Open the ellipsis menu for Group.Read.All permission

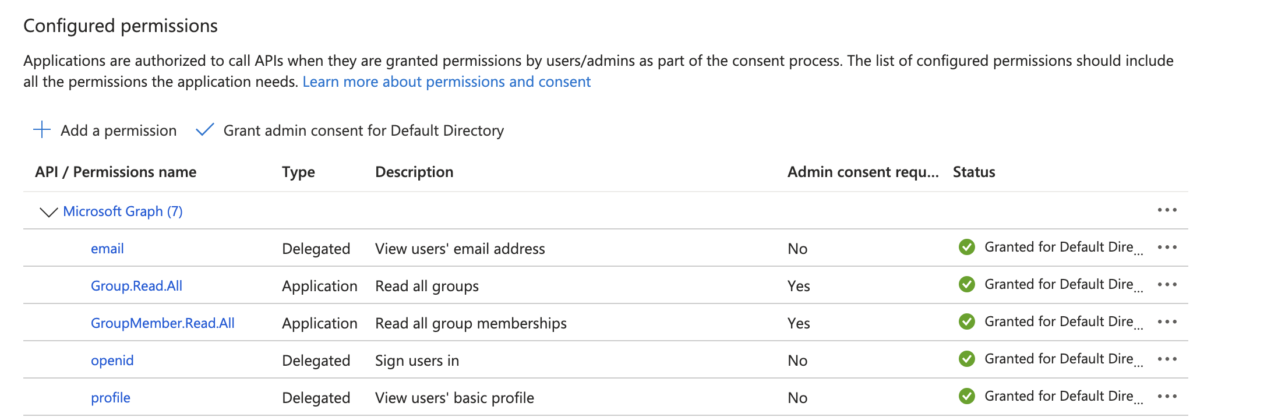[1167, 285]
